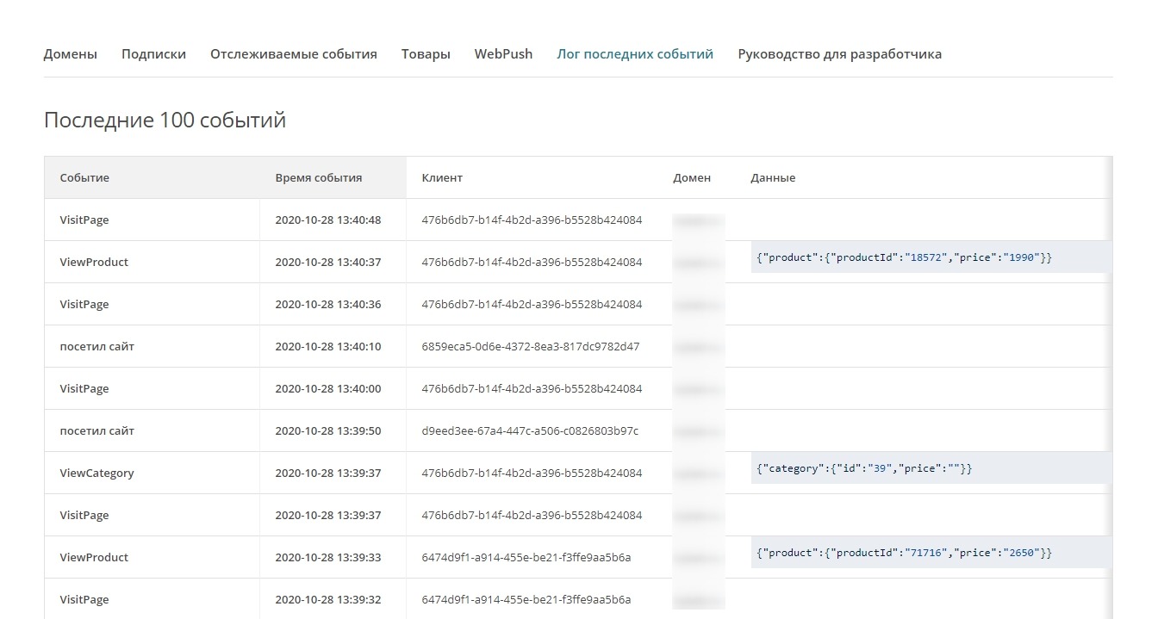This screenshot has width=1164, height=619.
Task: Click the Домен column header
Action: coord(692,177)
